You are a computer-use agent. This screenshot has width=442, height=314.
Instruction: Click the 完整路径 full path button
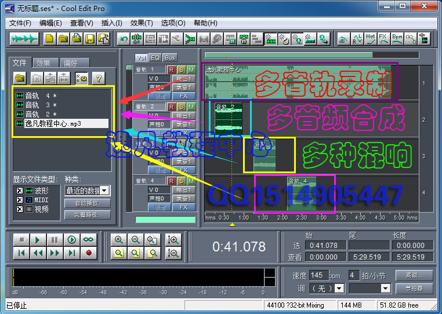tap(88, 215)
